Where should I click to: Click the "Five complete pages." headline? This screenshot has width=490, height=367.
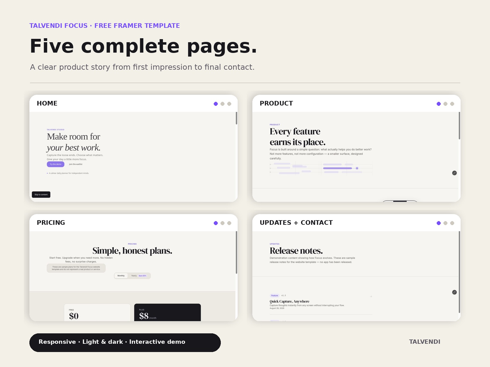pos(143,46)
